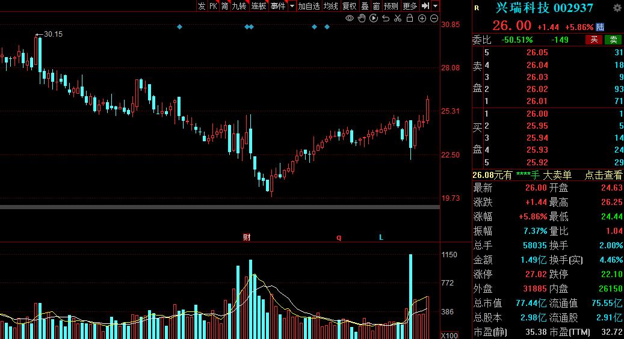Click the 30.15 high price label
Viewport: 624px width, 339px height.
point(53,34)
